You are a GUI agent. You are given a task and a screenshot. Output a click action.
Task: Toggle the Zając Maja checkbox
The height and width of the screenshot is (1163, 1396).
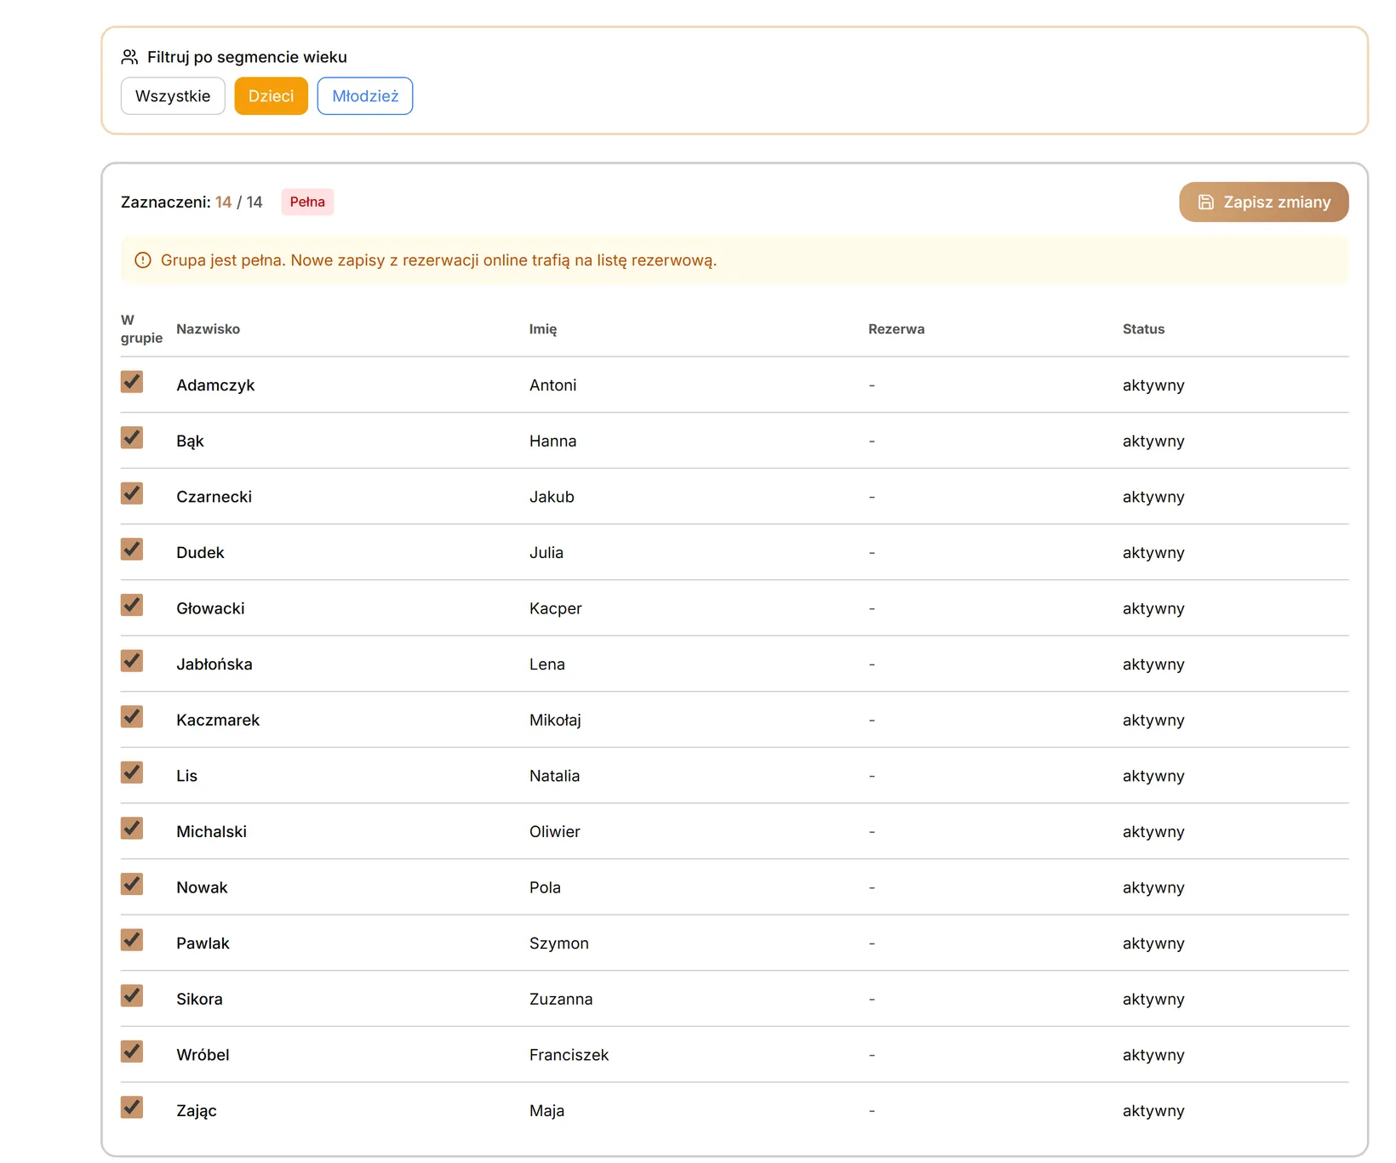coord(132,1108)
